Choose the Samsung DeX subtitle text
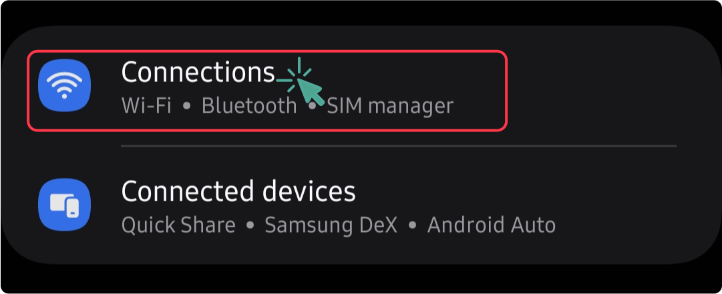This screenshot has height=294, width=722. pos(331,225)
